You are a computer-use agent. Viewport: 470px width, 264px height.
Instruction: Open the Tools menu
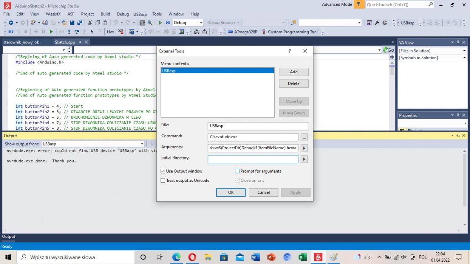(x=157, y=14)
